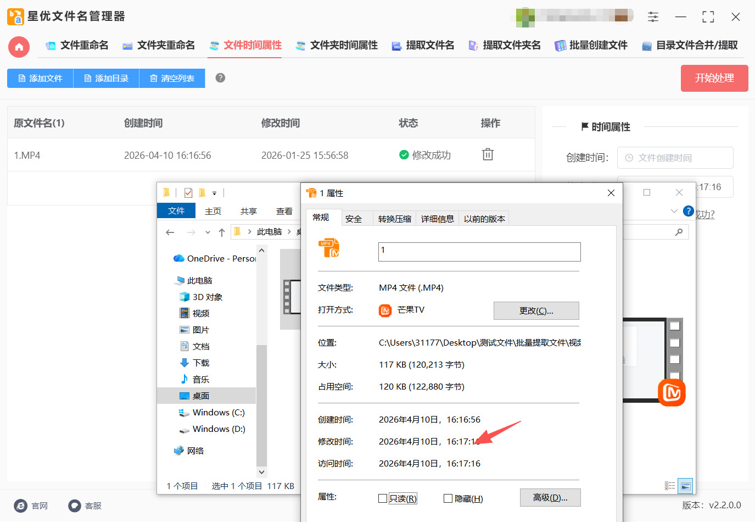This screenshot has height=522, width=755.
Task: Open the quick access toolbar dropdown
Action: [x=214, y=193]
